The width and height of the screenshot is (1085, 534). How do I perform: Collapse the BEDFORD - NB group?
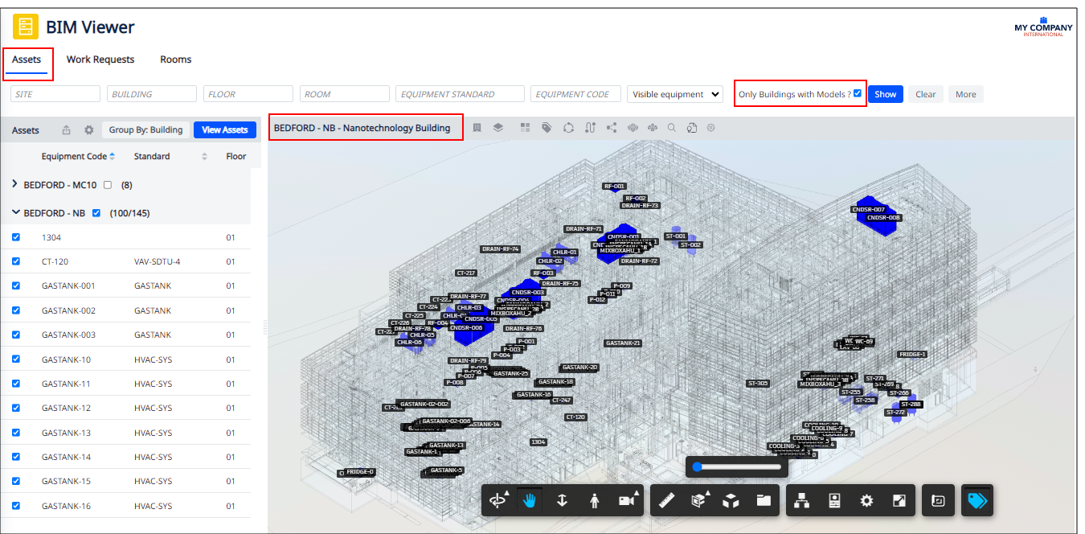pyautogui.click(x=15, y=212)
